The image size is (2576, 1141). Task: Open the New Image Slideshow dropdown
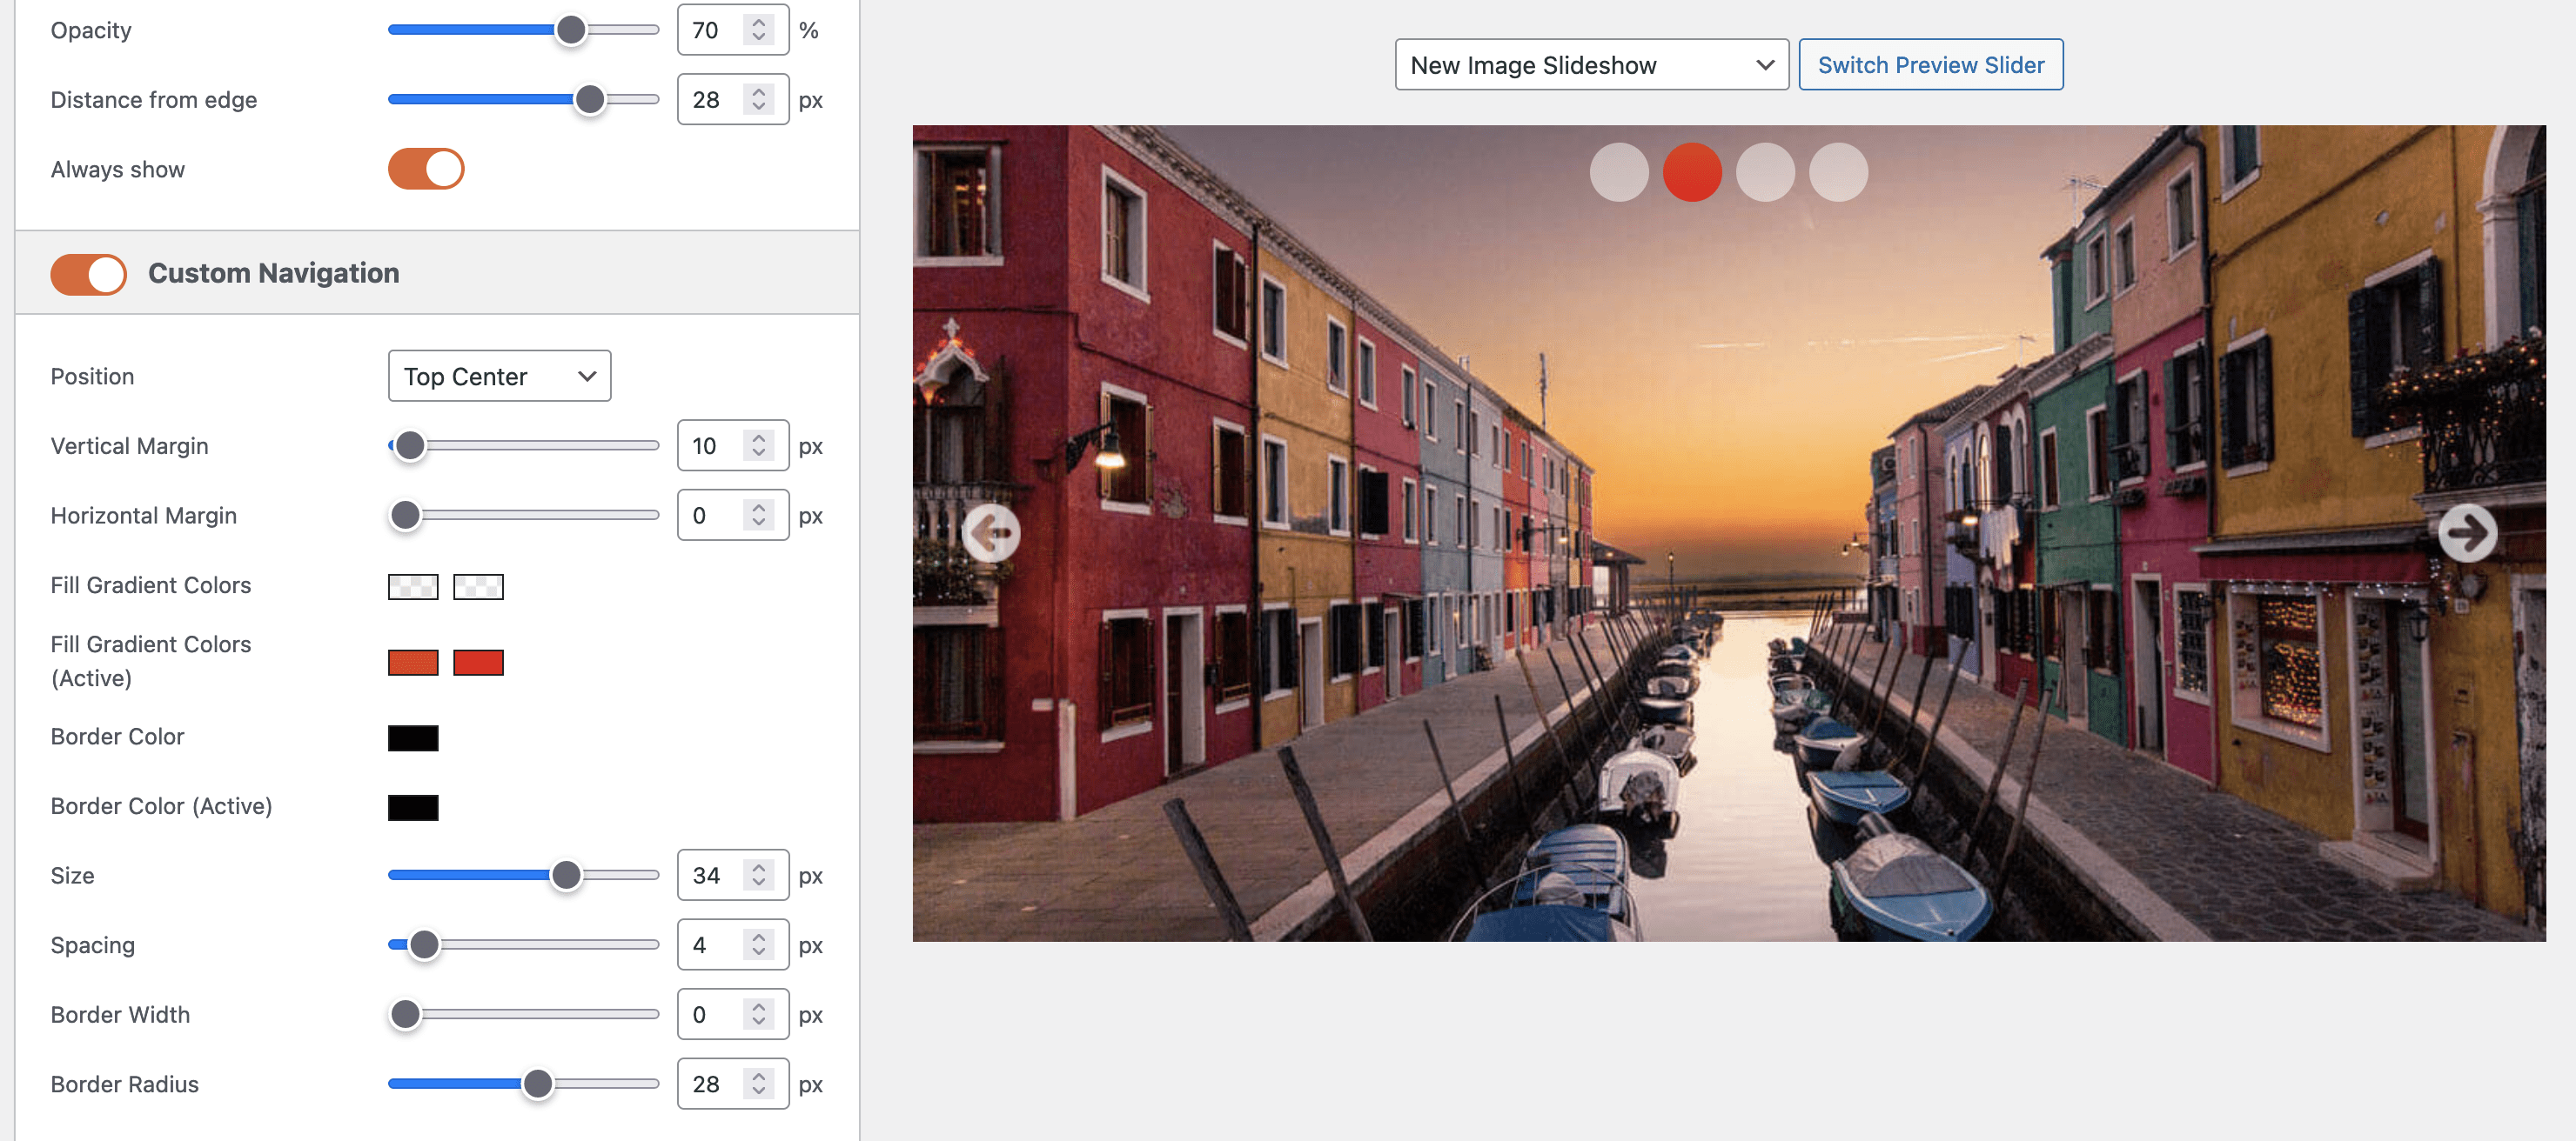point(1590,65)
